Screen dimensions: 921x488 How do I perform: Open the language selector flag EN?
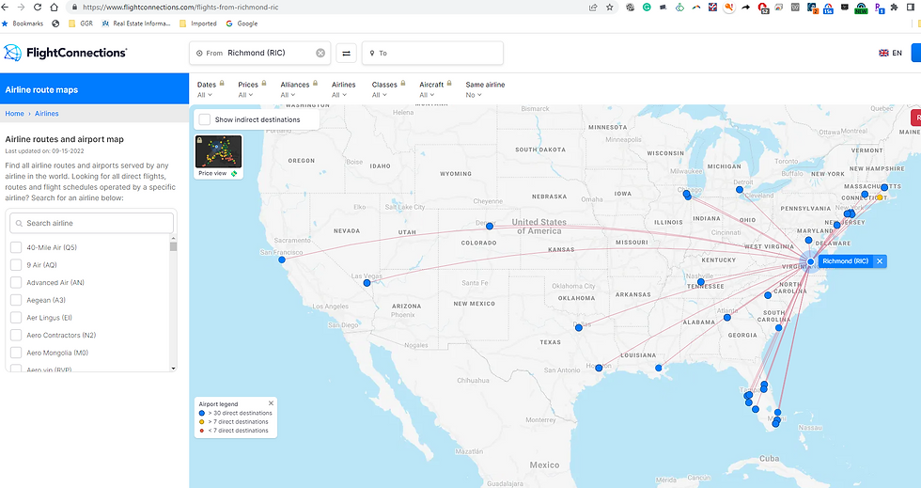(890, 53)
